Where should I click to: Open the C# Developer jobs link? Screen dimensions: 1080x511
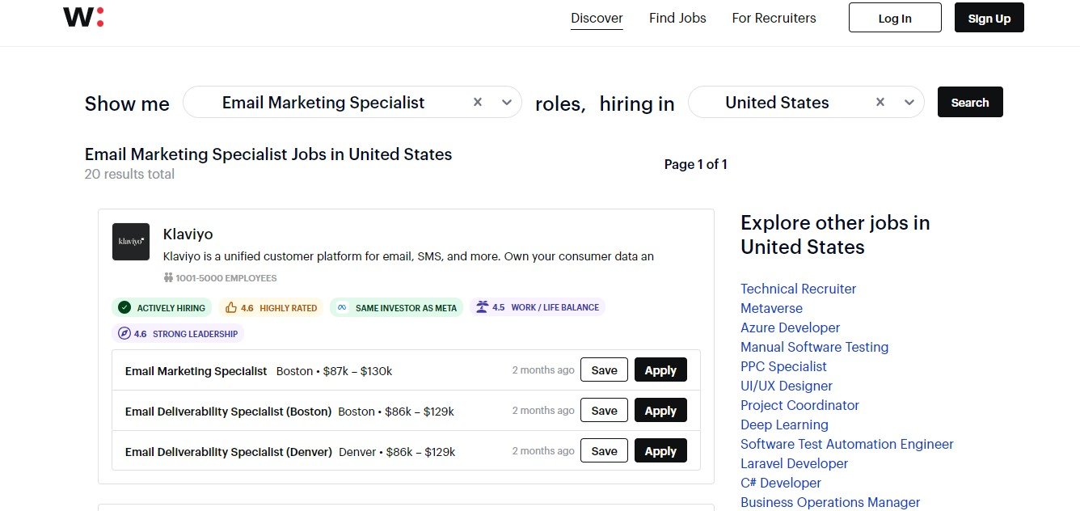(781, 483)
